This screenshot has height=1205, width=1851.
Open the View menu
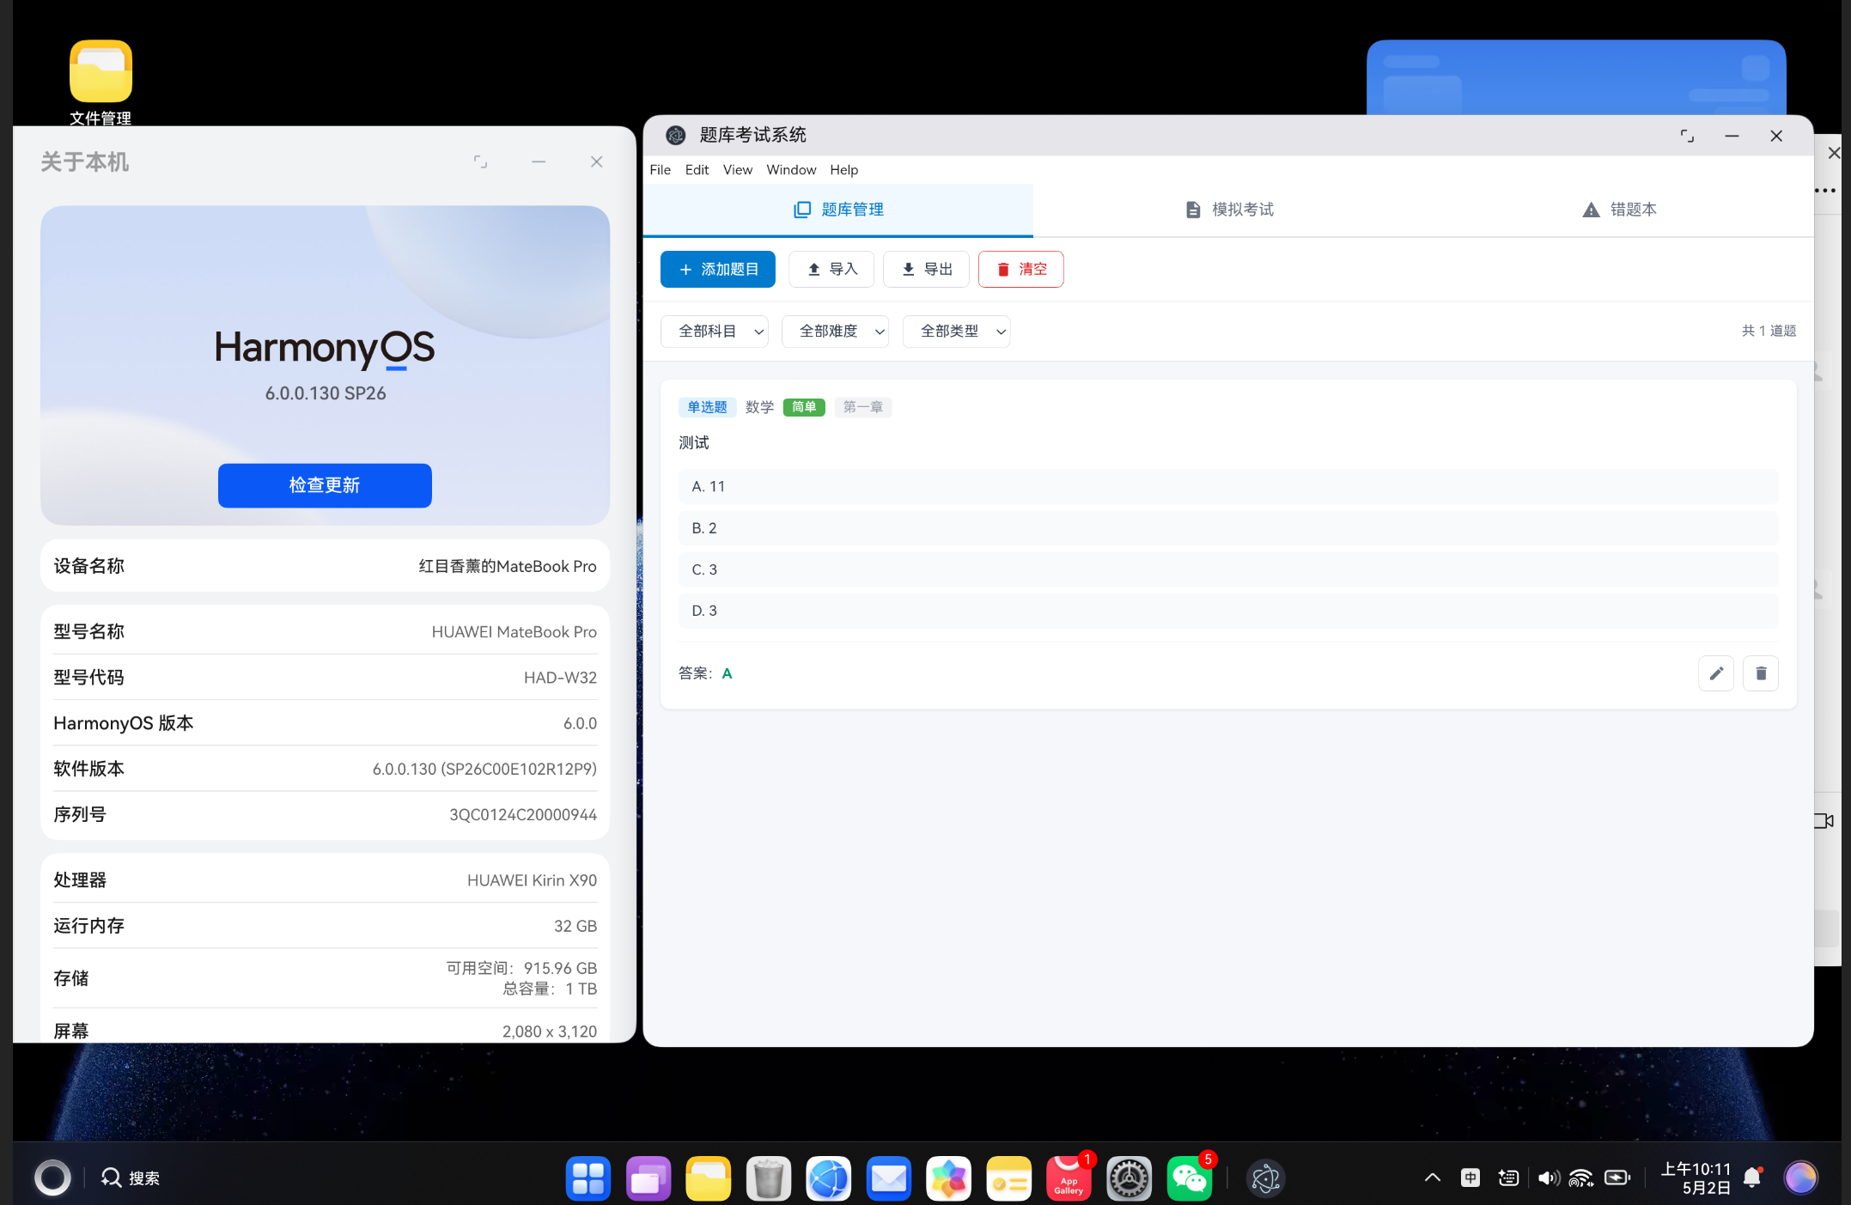click(738, 170)
